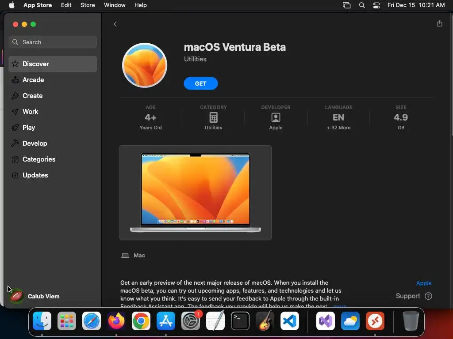Click the Apple developer person icon
Image resolution: width=453 pixels, height=339 pixels.
[276, 117]
